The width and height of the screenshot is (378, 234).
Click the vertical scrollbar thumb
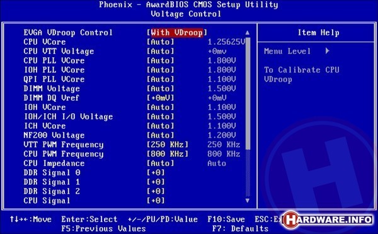[248, 93]
